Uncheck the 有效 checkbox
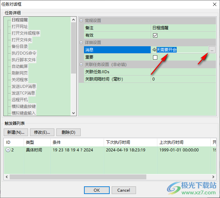220x198 pixels. [x=155, y=35]
